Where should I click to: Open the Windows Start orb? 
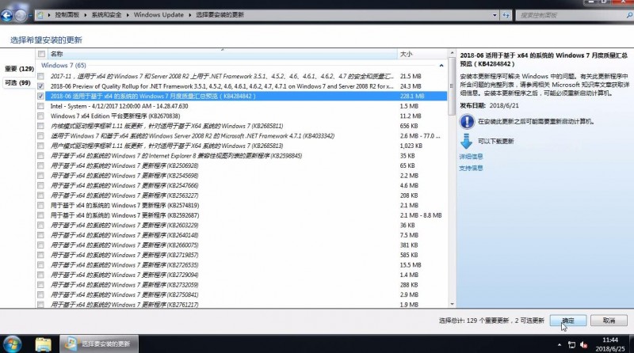pyautogui.click(x=12, y=344)
